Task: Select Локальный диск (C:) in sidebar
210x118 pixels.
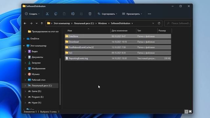Action: 40,86
